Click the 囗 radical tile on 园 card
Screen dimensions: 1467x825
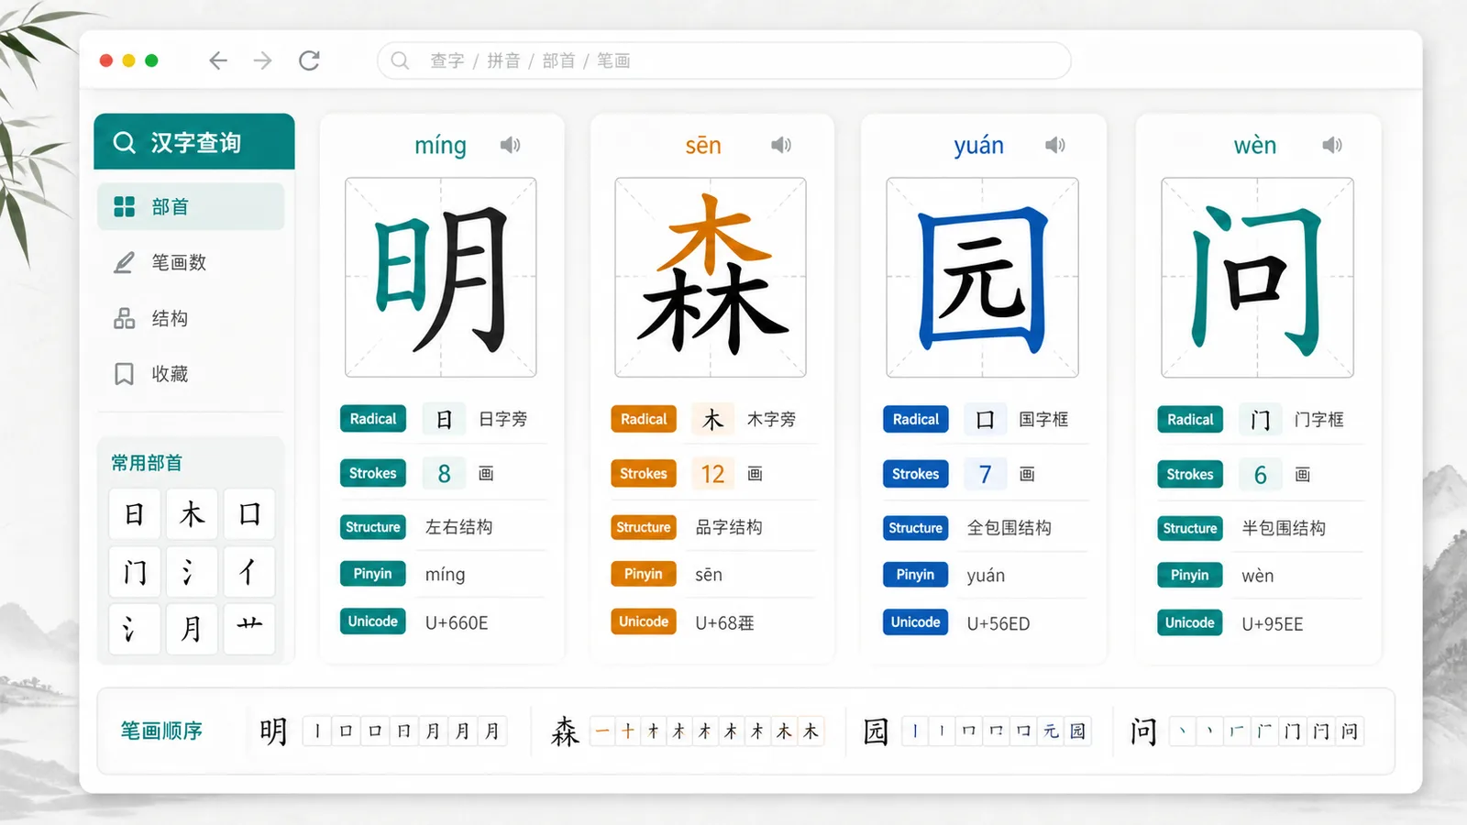tap(986, 420)
